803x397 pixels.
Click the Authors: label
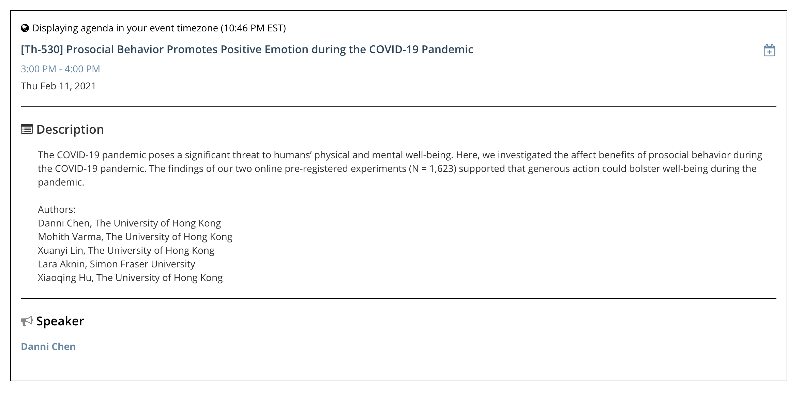pyautogui.click(x=57, y=209)
